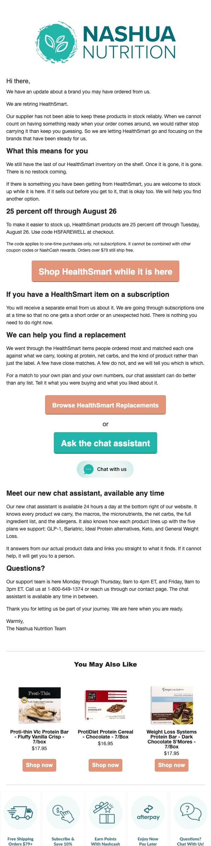Screen dimensions: 211x846
Task: Click the Free Shipping truck icon
Action: pos(20,813)
